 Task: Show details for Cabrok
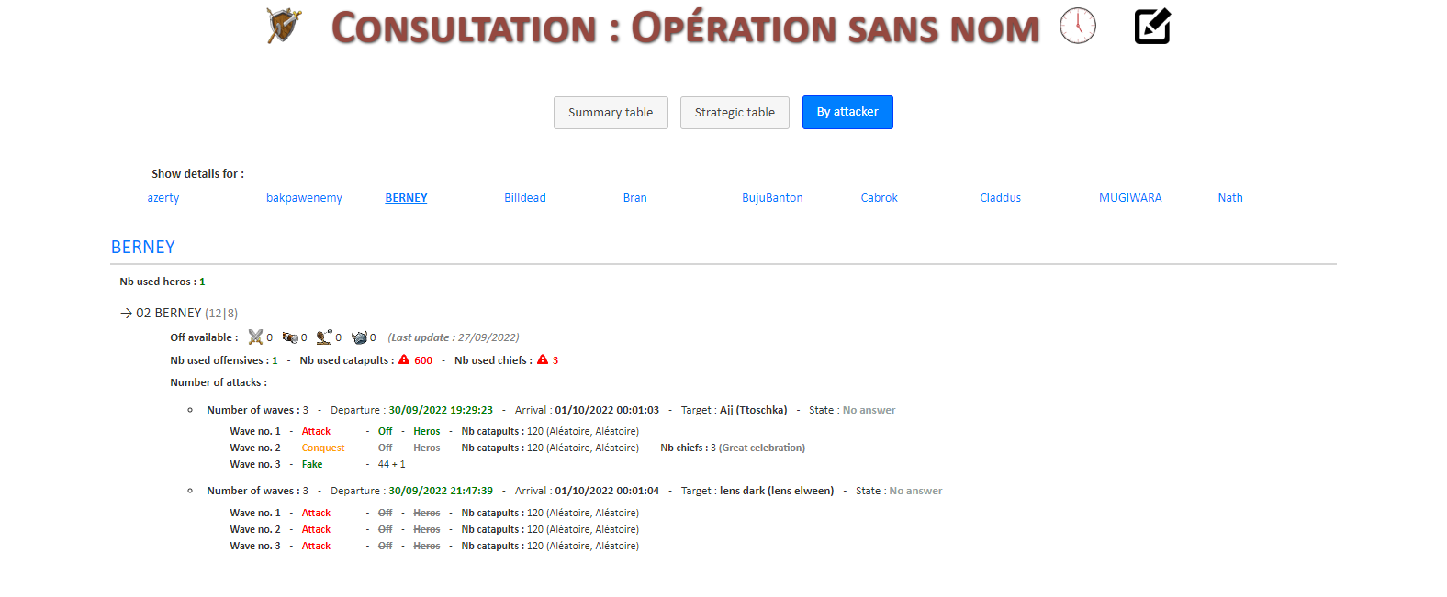[879, 197]
